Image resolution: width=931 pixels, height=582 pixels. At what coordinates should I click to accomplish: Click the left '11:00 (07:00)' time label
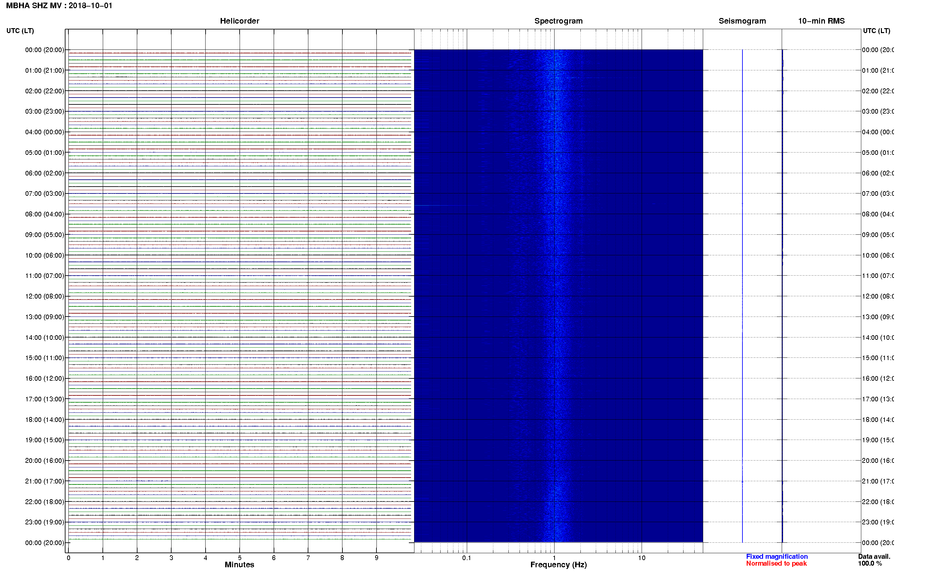coord(45,276)
